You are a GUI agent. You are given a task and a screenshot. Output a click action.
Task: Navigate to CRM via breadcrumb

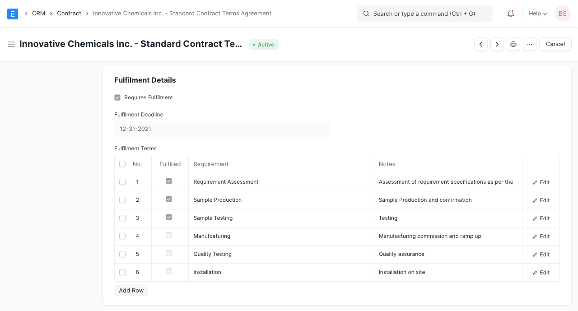click(38, 13)
